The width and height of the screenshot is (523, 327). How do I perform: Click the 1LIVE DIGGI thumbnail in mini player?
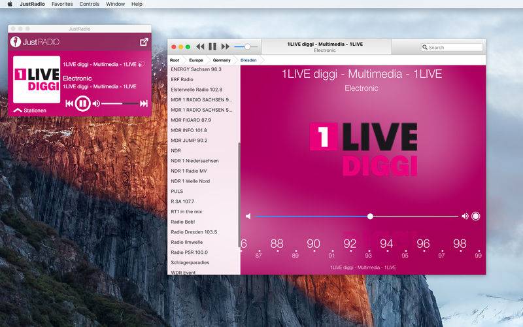(x=37, y=79)
